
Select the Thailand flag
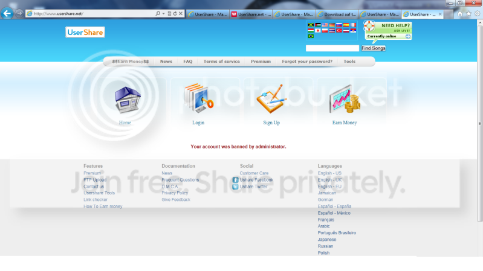click(x=332, y=30)
